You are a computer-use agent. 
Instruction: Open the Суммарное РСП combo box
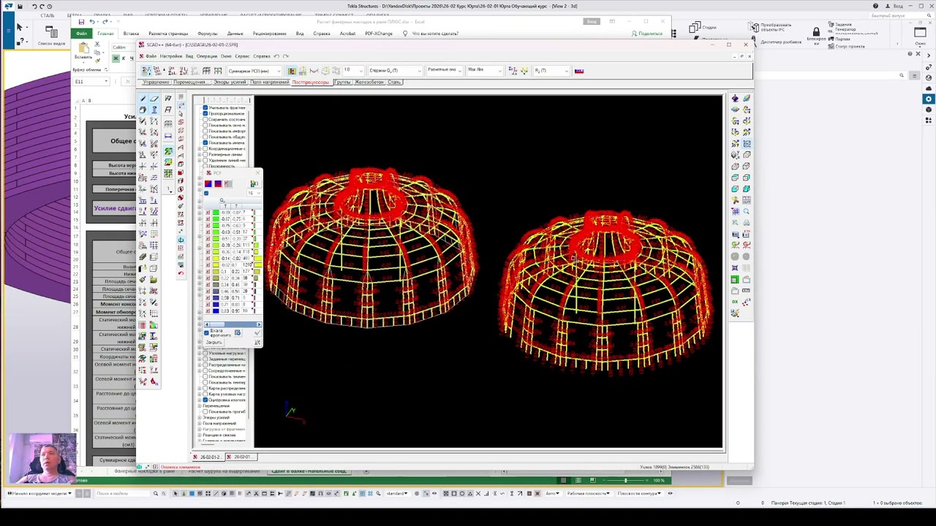pos(254,71)
